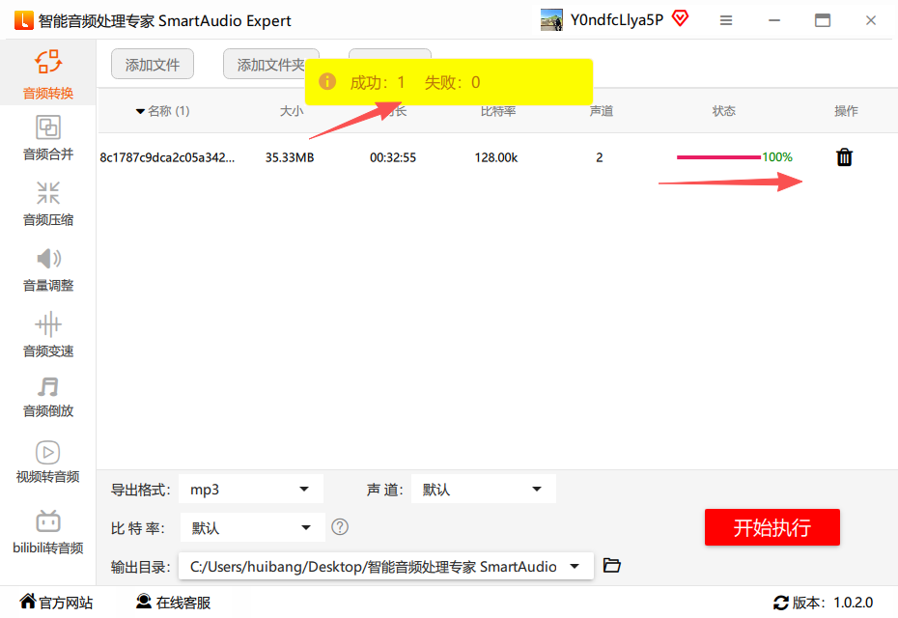
Task: Select the 视频转音频 video-to-audio tool
Action: pyautogui.click(x=48, y=462)
